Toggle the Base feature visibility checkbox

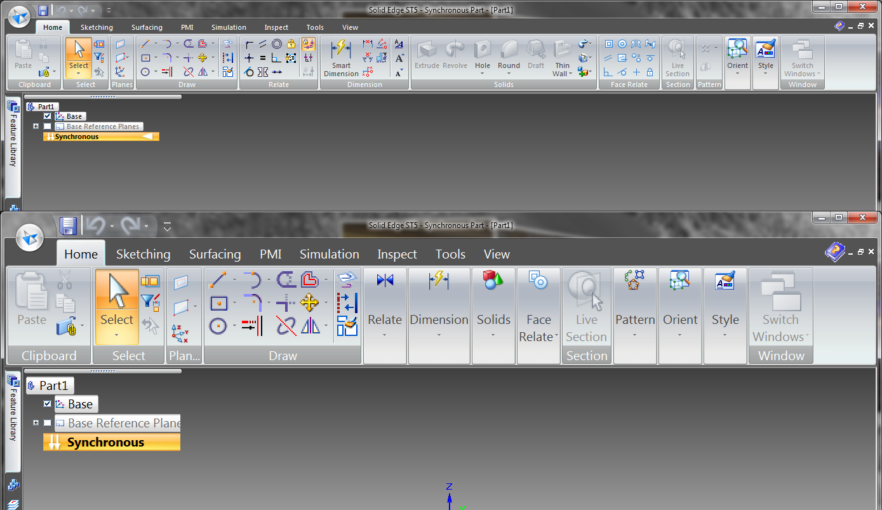click(x=46, y=404)
